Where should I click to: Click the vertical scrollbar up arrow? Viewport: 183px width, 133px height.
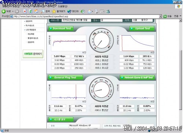click(180, 21)
